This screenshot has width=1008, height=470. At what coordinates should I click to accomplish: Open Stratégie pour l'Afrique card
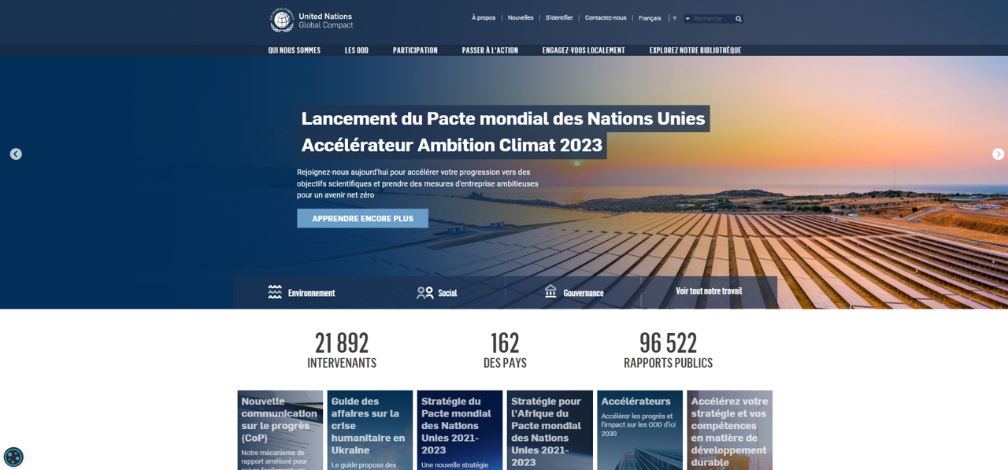(550, 430)
